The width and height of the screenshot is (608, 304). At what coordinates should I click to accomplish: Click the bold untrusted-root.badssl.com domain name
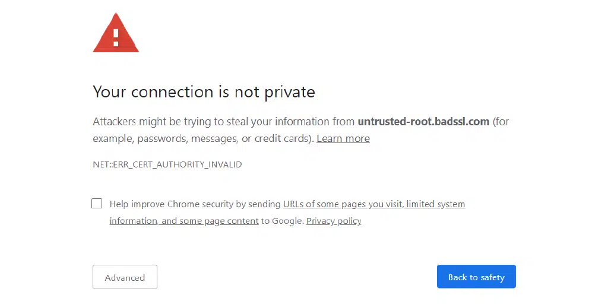point(423,121)
